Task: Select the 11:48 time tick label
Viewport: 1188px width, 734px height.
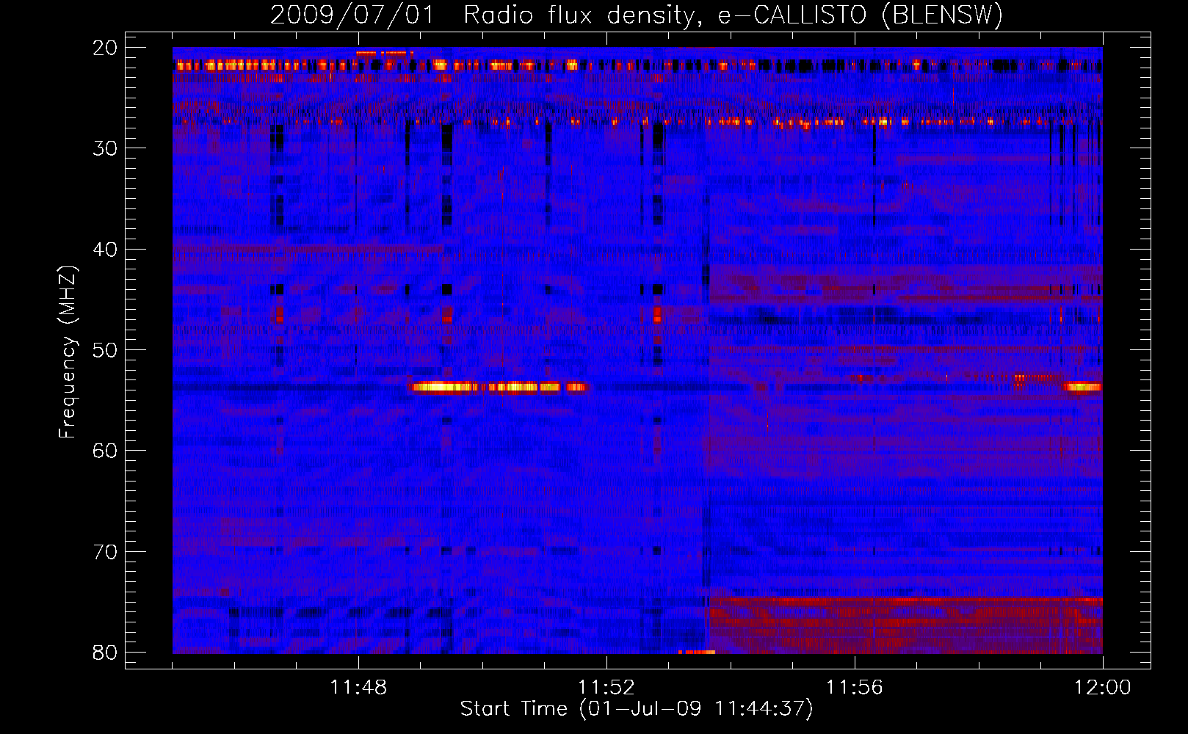Action: (x=359, y=688)
